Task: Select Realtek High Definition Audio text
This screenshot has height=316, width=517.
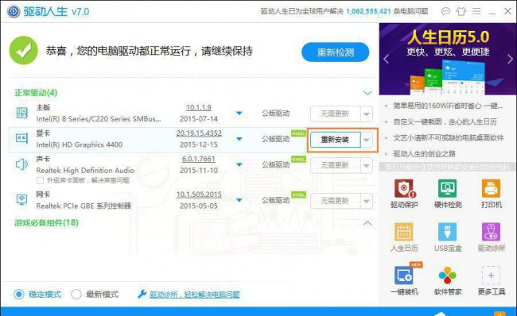Action: pos(85,170)
